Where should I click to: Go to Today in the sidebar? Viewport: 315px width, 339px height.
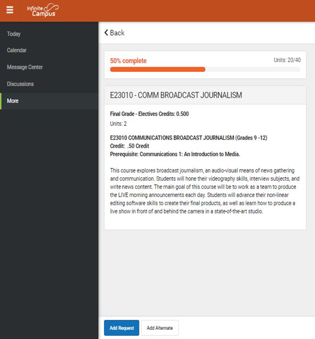pos(13,34)
